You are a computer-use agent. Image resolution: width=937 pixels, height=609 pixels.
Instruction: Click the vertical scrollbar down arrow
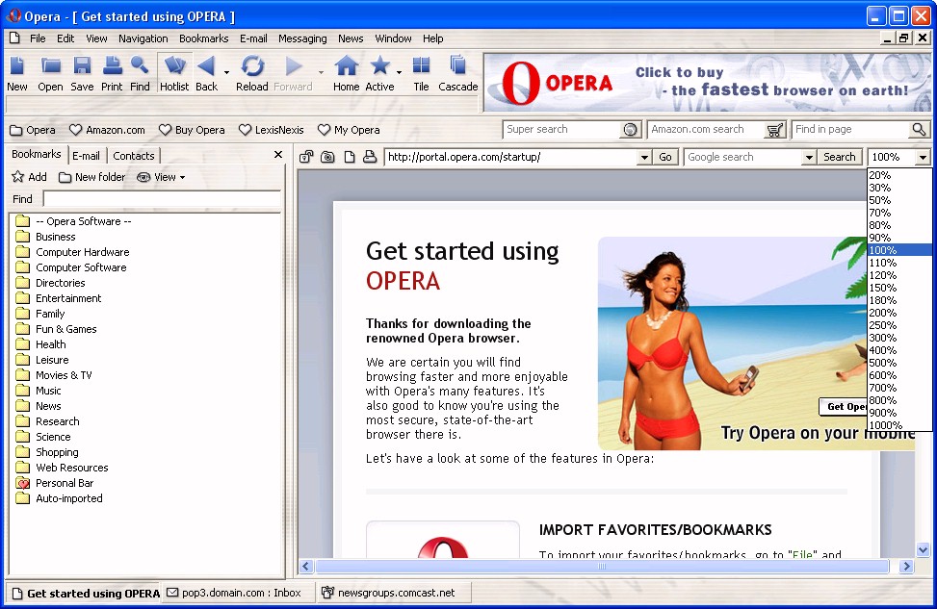[x=923, y=550]
